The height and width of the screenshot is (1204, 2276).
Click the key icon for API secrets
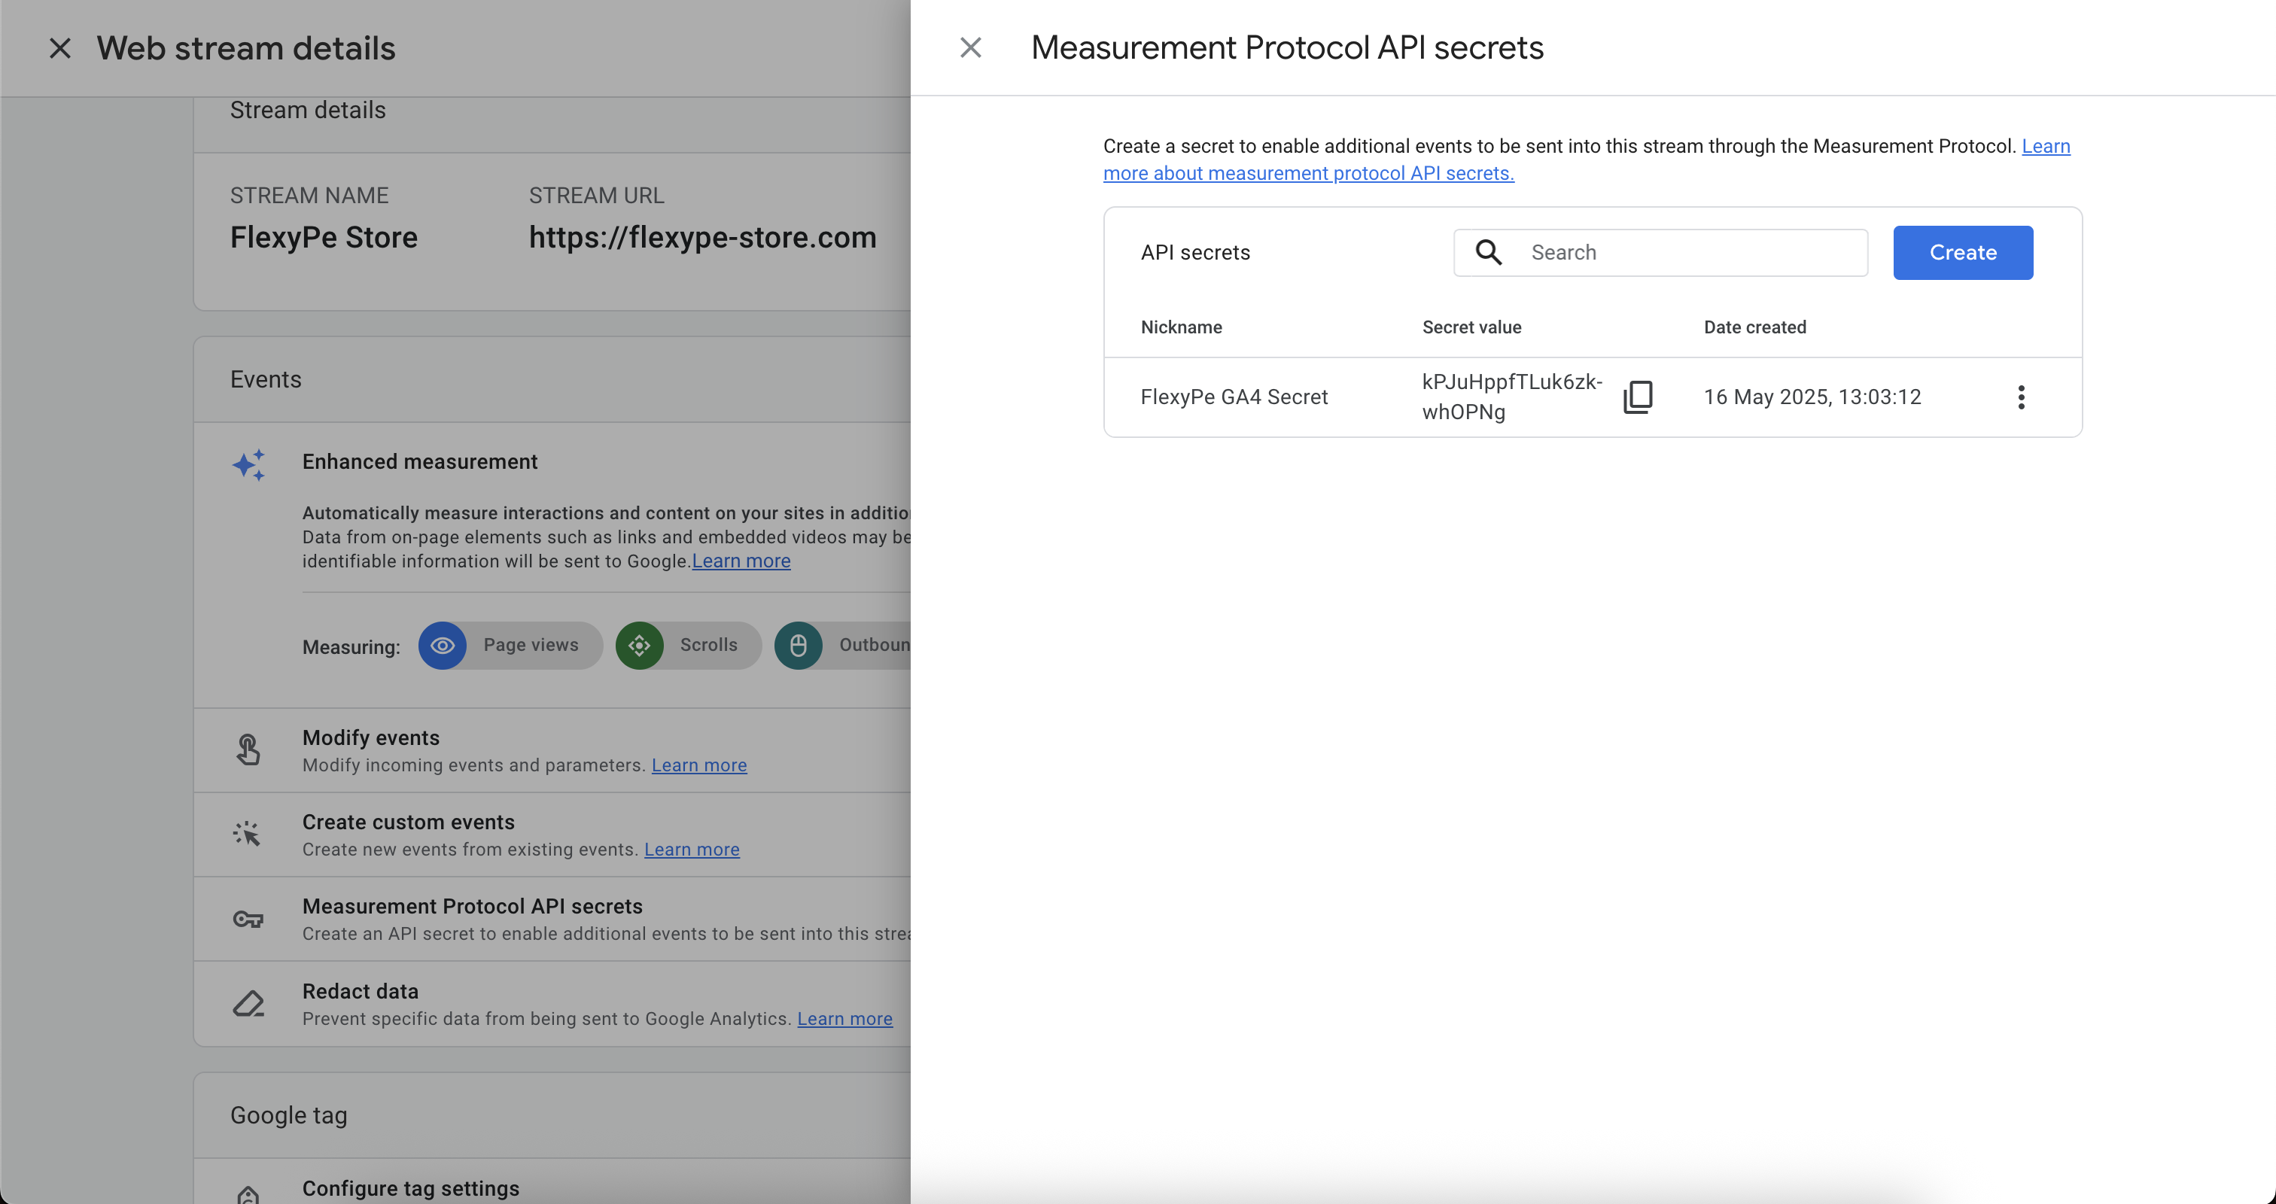tap(248, 920)
